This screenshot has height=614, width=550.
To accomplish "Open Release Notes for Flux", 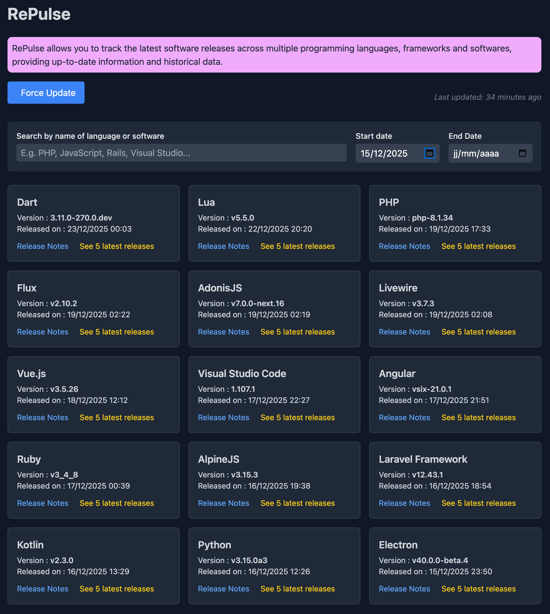I will click(x=43, y=332).
